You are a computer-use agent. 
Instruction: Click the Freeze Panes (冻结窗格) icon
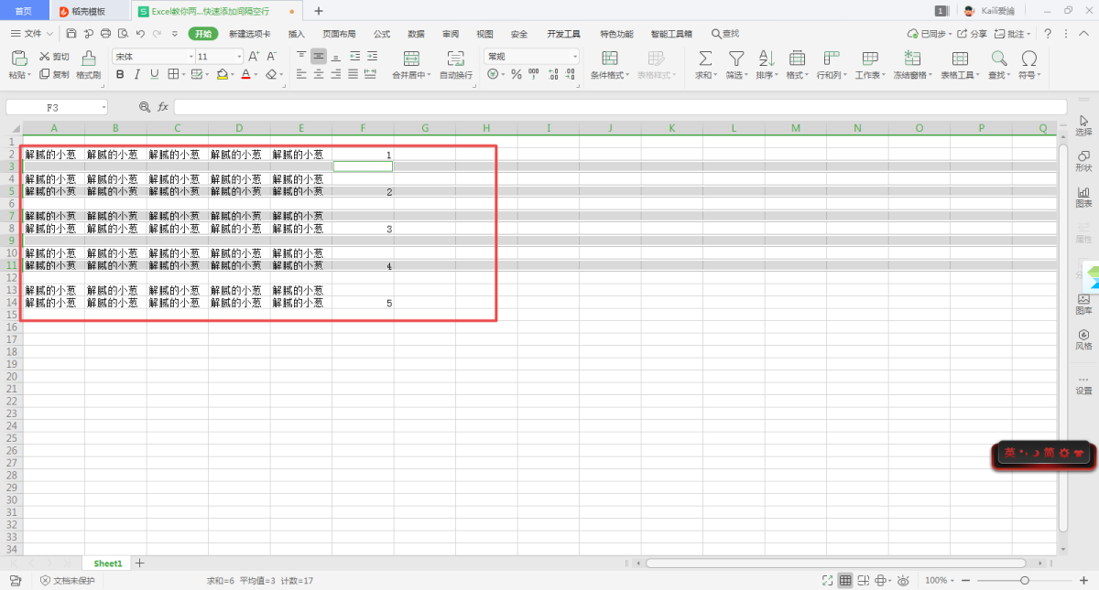pyautogui.click(x=911, y=59)
